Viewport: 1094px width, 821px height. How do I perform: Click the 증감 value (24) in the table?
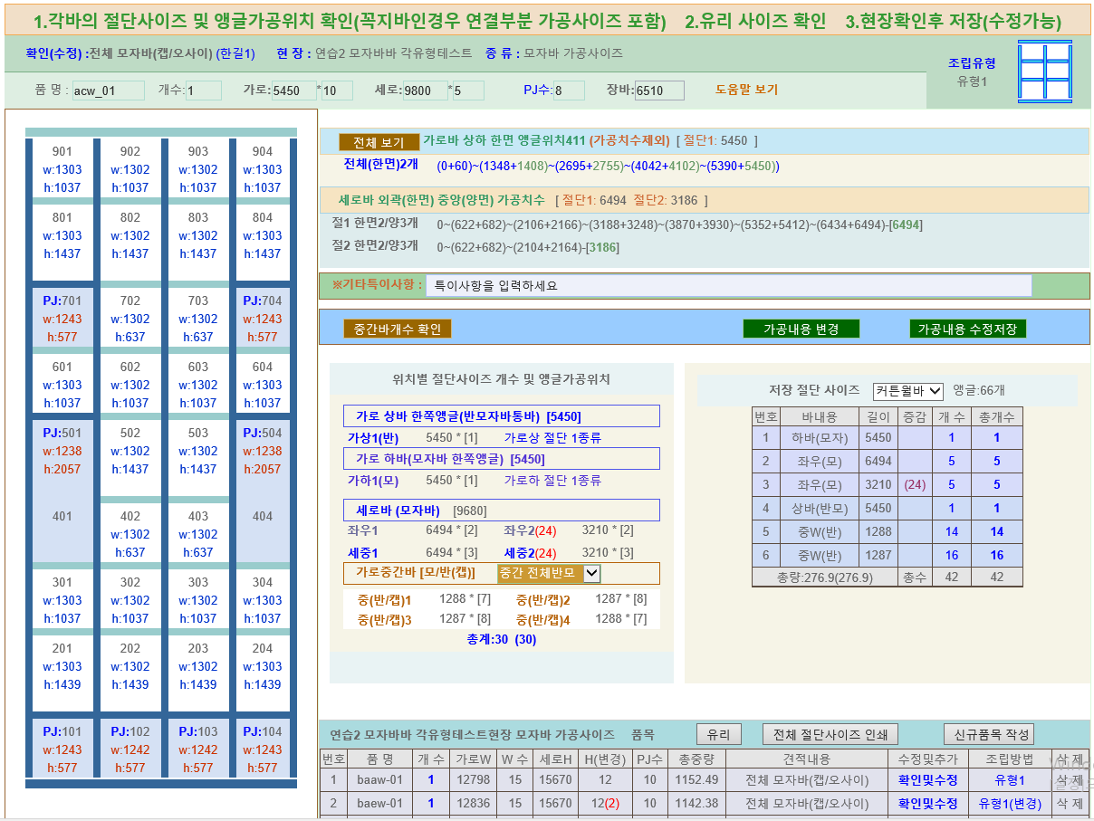[x=915, y=484]
